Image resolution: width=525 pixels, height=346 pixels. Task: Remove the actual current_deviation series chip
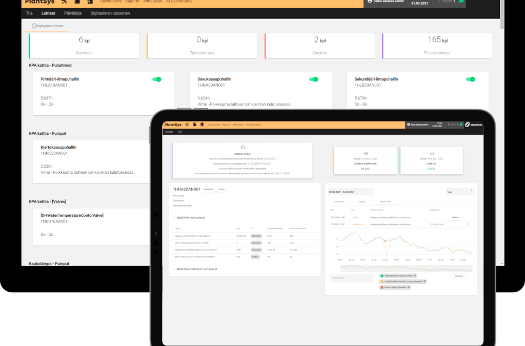pyautogui.click(x=409, y=287)
